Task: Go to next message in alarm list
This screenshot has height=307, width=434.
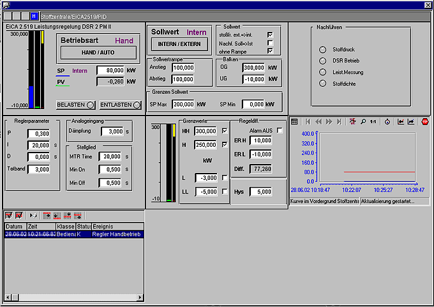Action: coord(67,215)
